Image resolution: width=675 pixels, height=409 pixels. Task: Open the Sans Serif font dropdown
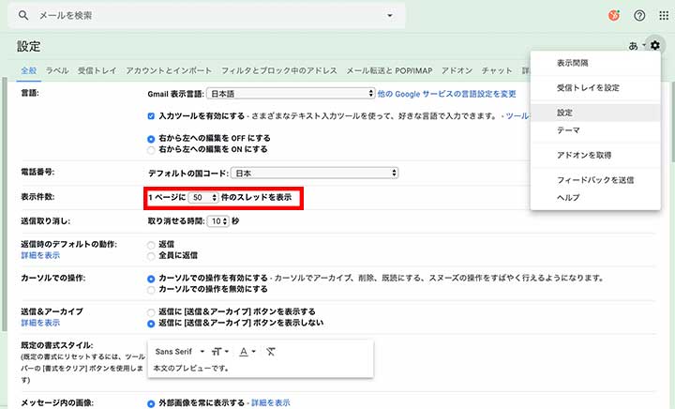(179, 352)
